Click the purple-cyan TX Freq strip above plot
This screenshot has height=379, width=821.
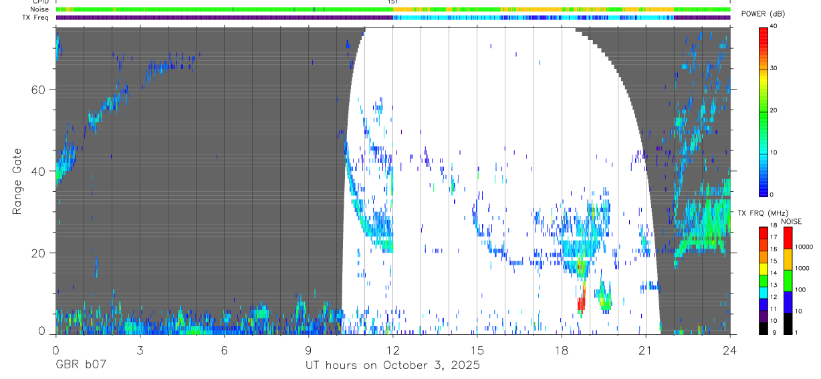(393, 17)
